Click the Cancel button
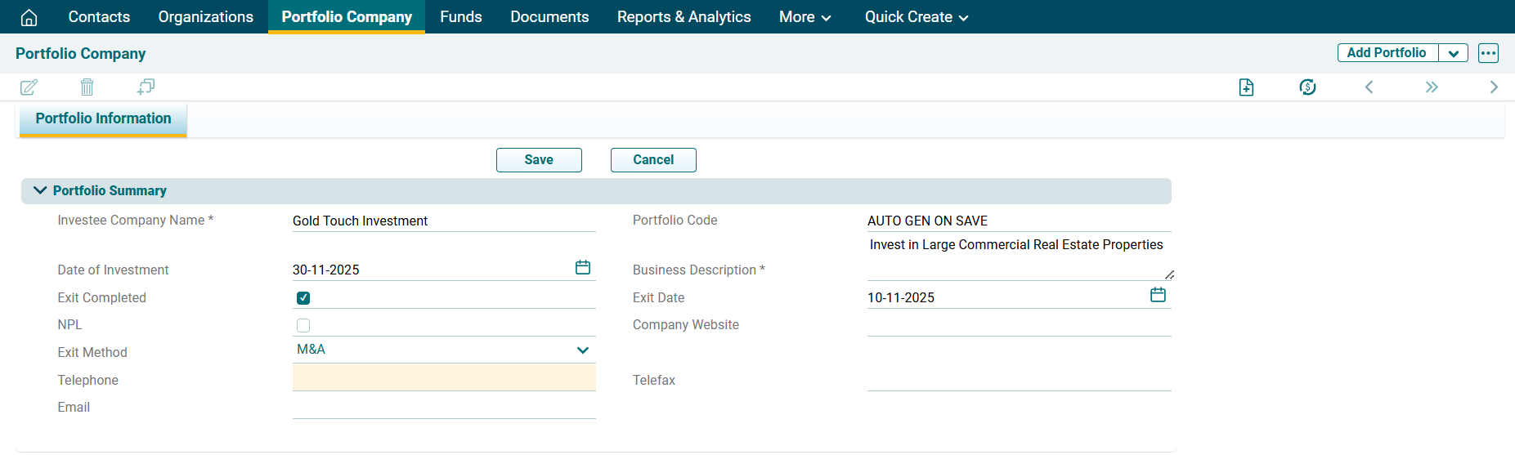The height and width of the screenshot is (455, 1515). [x=653, y=160]
